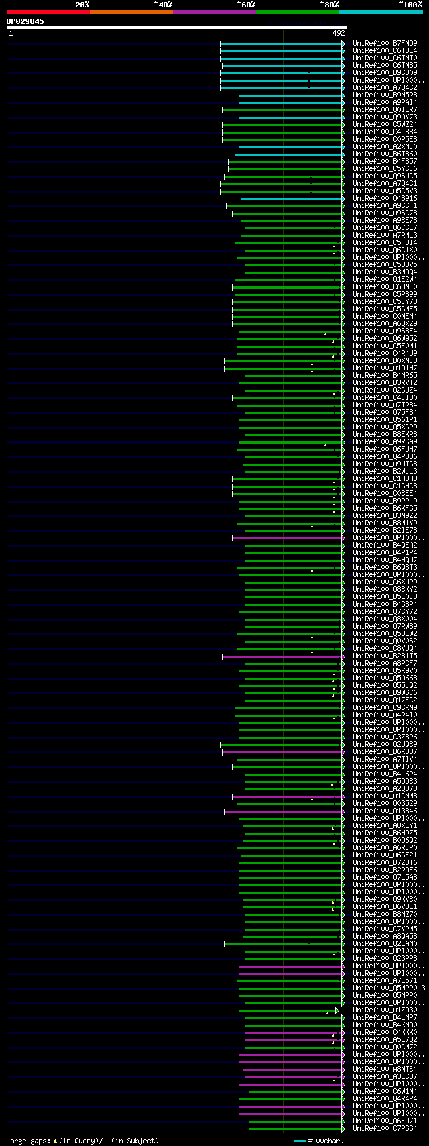Click the cyan alignment bar for UniRef100_O48916
The width and height of the screenshot is (429, 1146).
[x=293, y=199]
